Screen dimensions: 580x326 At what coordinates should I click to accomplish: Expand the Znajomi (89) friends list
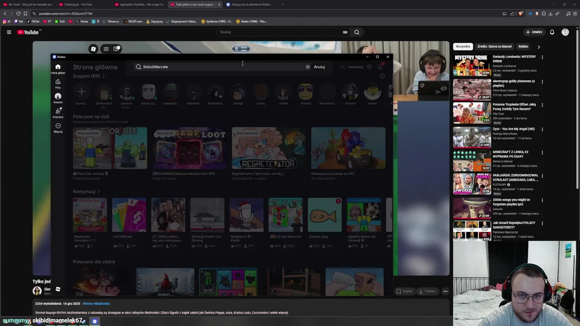tap(88, 76)
